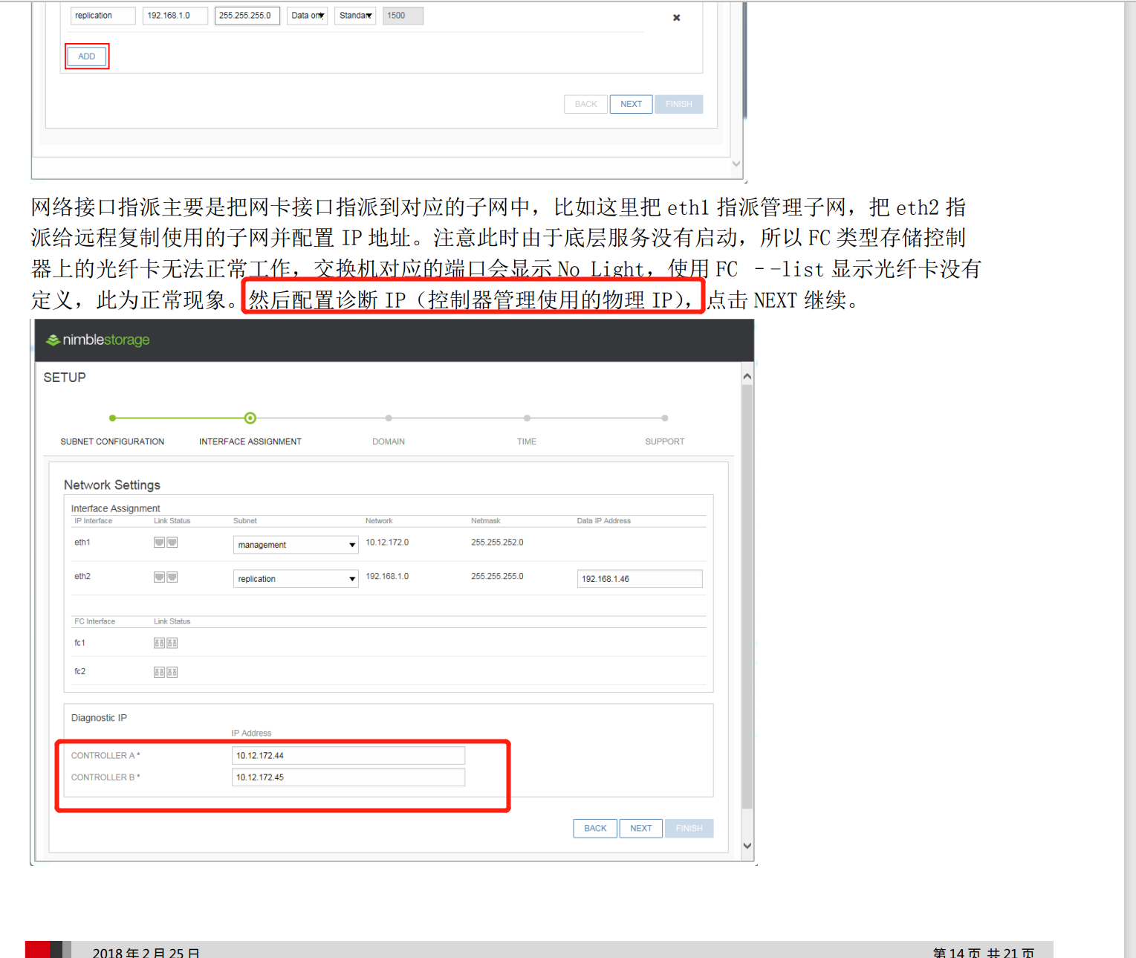
Task: Click the setup panel scroll-down arrow
Action: 747,846
